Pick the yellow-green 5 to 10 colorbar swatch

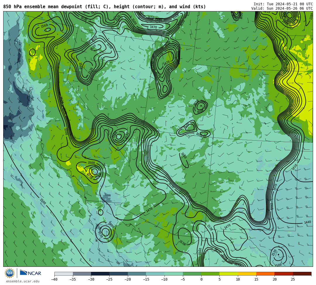point(229,274)
